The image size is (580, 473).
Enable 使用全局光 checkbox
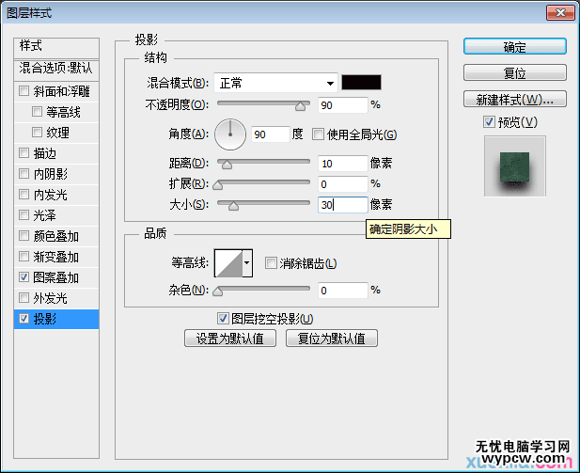318,134
